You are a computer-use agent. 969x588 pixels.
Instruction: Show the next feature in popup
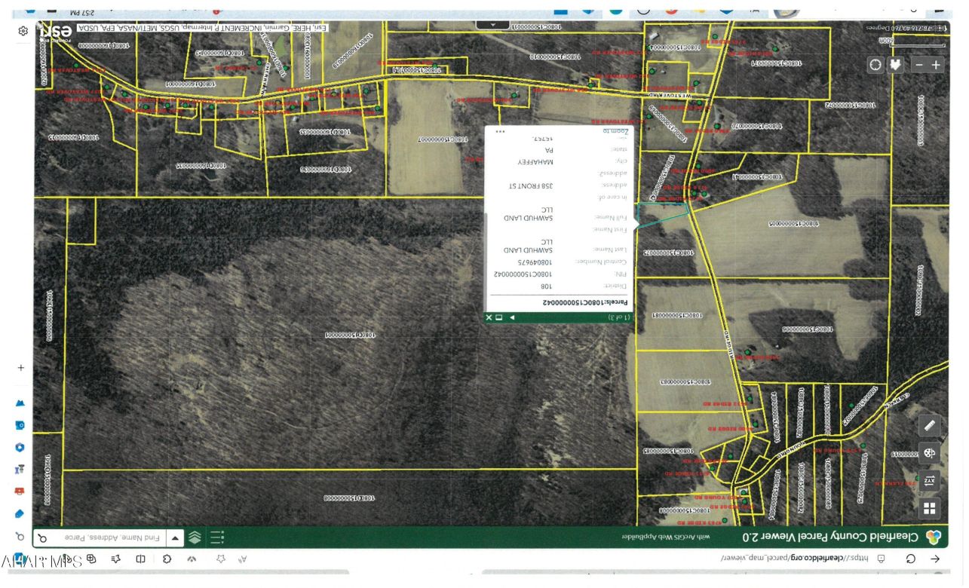[513, 317]
